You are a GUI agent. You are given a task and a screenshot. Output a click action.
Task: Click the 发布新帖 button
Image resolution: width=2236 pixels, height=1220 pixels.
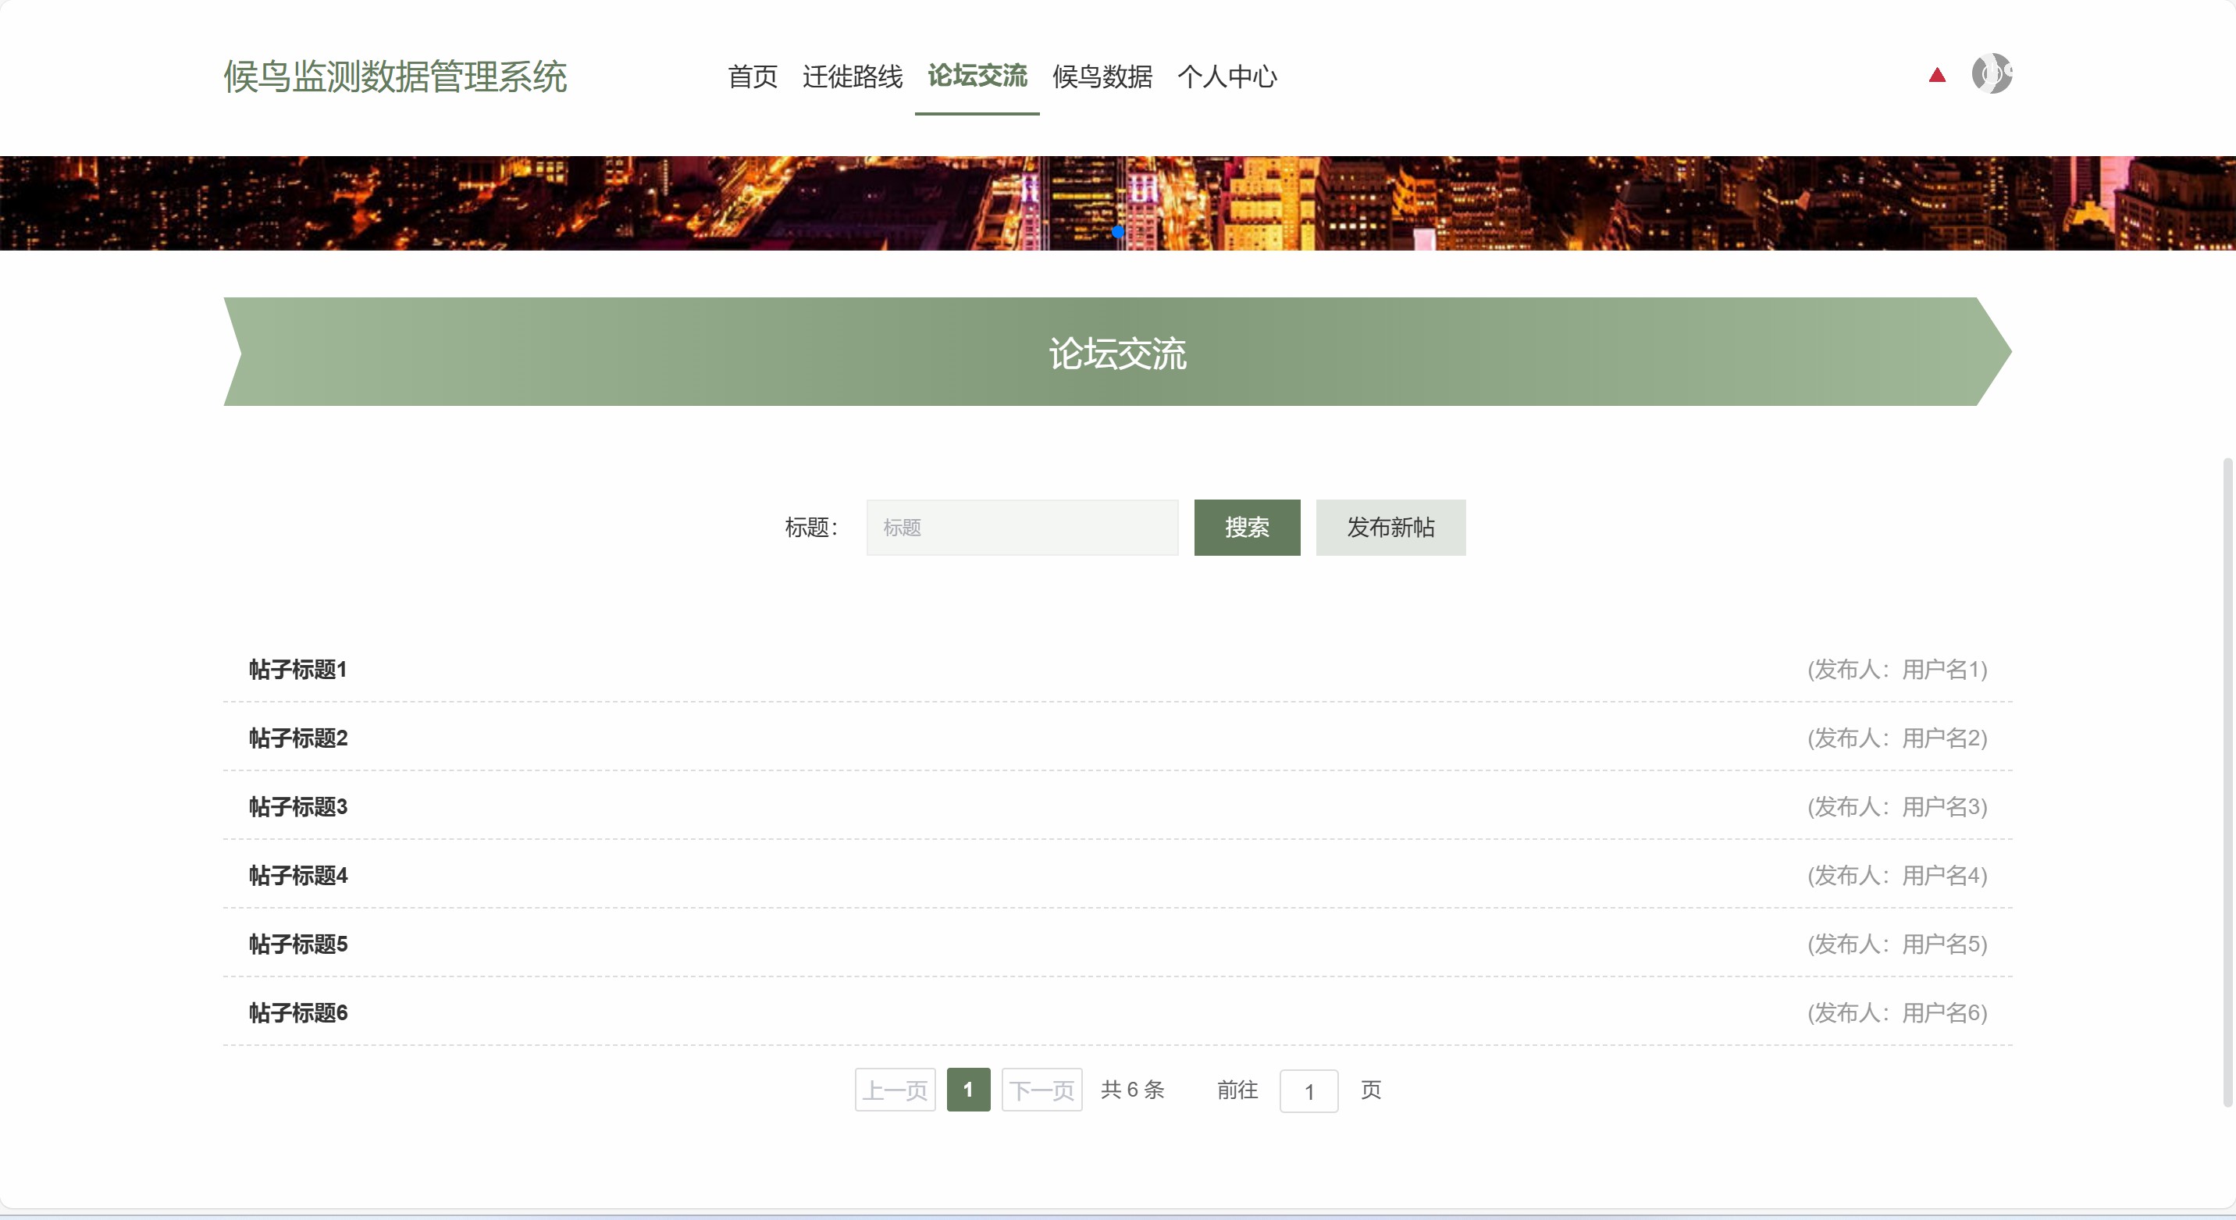point(1390,527)
